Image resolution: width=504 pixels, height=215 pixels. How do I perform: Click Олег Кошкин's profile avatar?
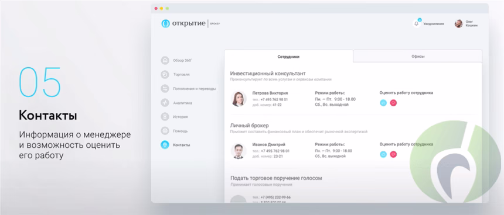tap(459, 24)
